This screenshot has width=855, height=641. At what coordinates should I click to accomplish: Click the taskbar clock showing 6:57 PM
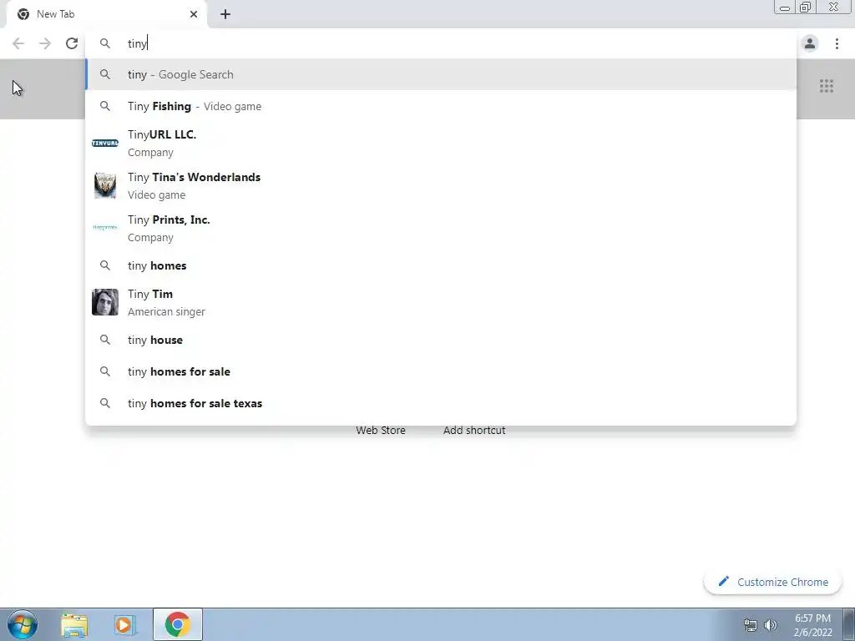coord(812,625)
